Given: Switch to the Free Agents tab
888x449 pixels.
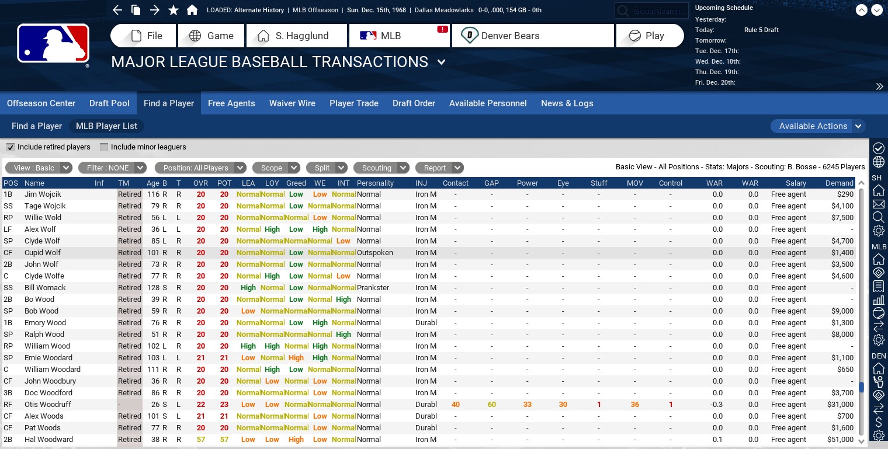Looking at the screenshot, I should pyautogui.click(x=231, y=103).
